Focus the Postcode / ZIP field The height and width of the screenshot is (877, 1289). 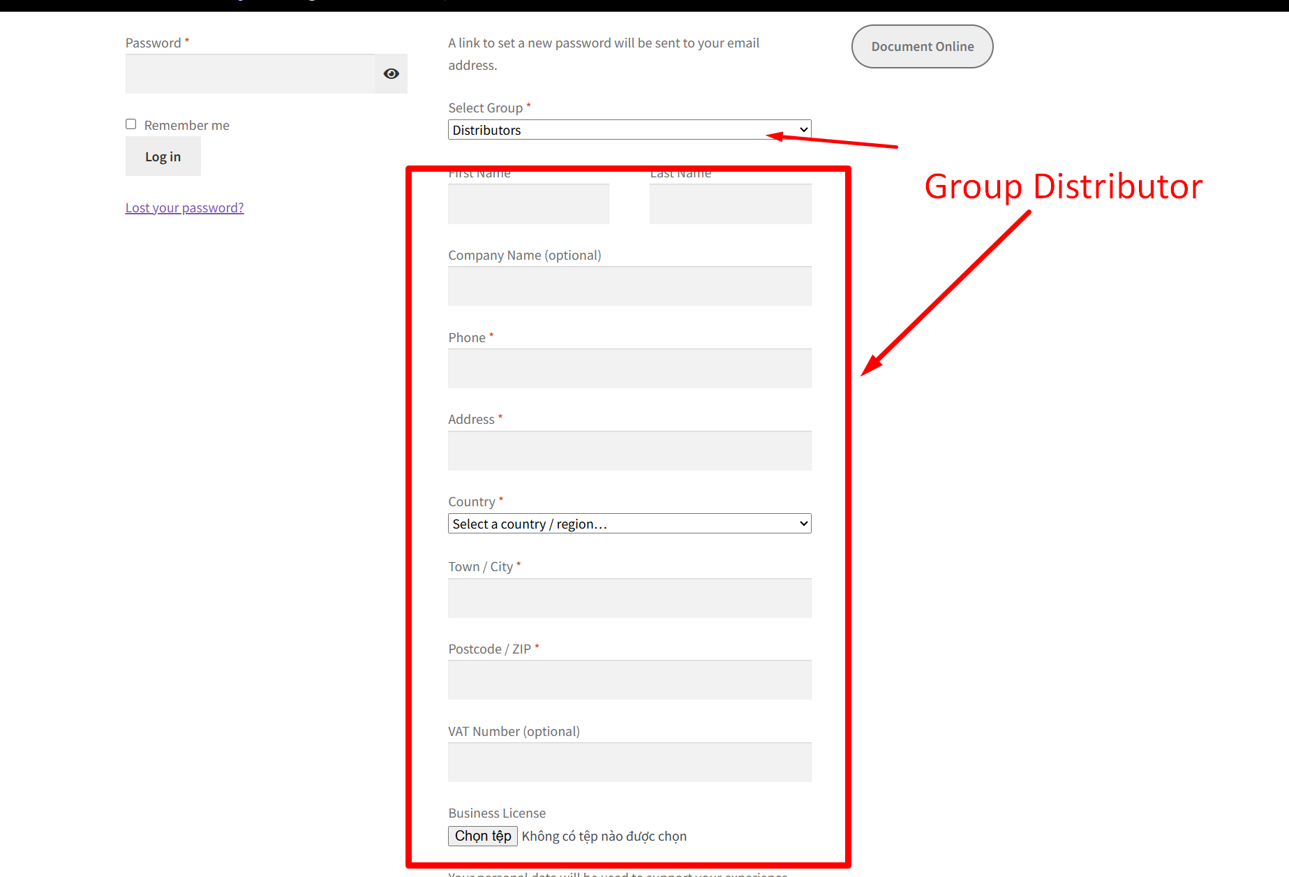pos(628,680)
